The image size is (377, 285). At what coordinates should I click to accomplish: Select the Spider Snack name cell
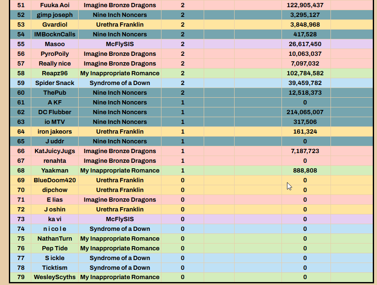[55, 83]
